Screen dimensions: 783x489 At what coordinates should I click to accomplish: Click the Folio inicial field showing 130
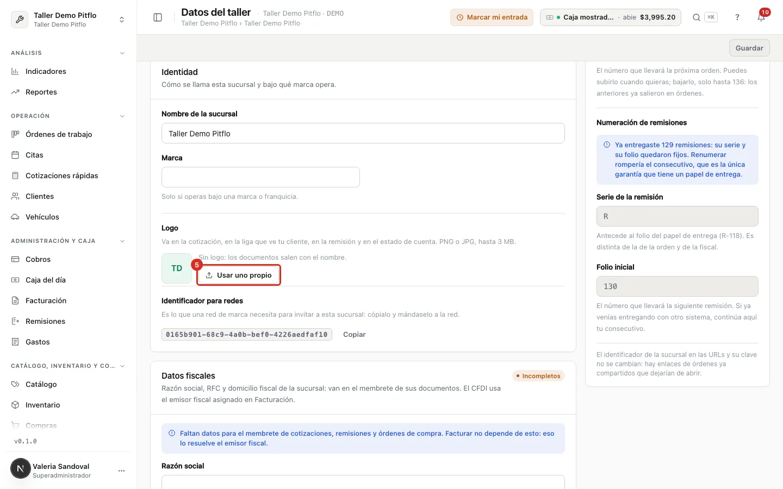tap(677, 286)
